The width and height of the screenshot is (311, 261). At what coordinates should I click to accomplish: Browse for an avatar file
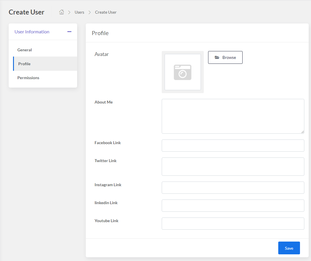point(225,57)
